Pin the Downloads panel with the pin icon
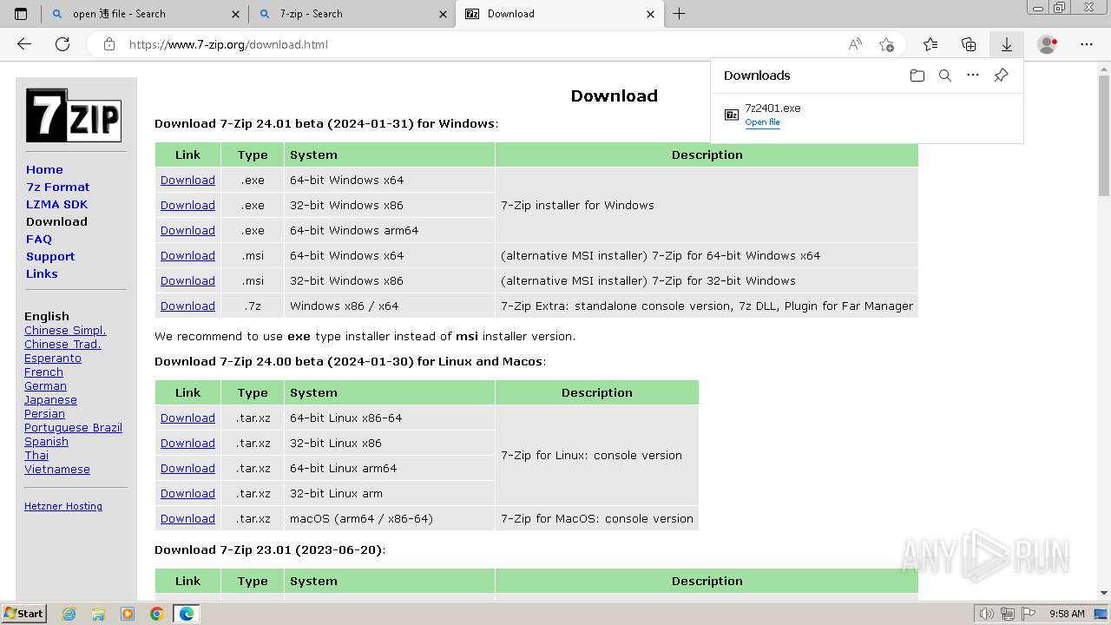1111x625 pixels. point(1001,76)
